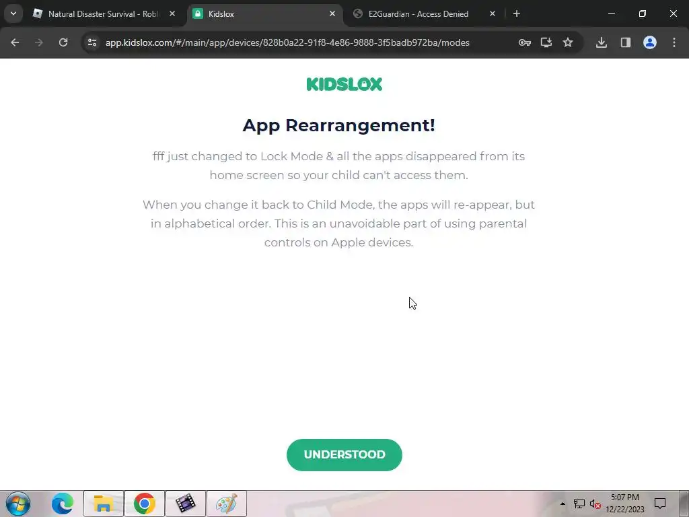689x517 pixels.
Task: Reload the Kidslox page
Action: [x=63, y=42]
